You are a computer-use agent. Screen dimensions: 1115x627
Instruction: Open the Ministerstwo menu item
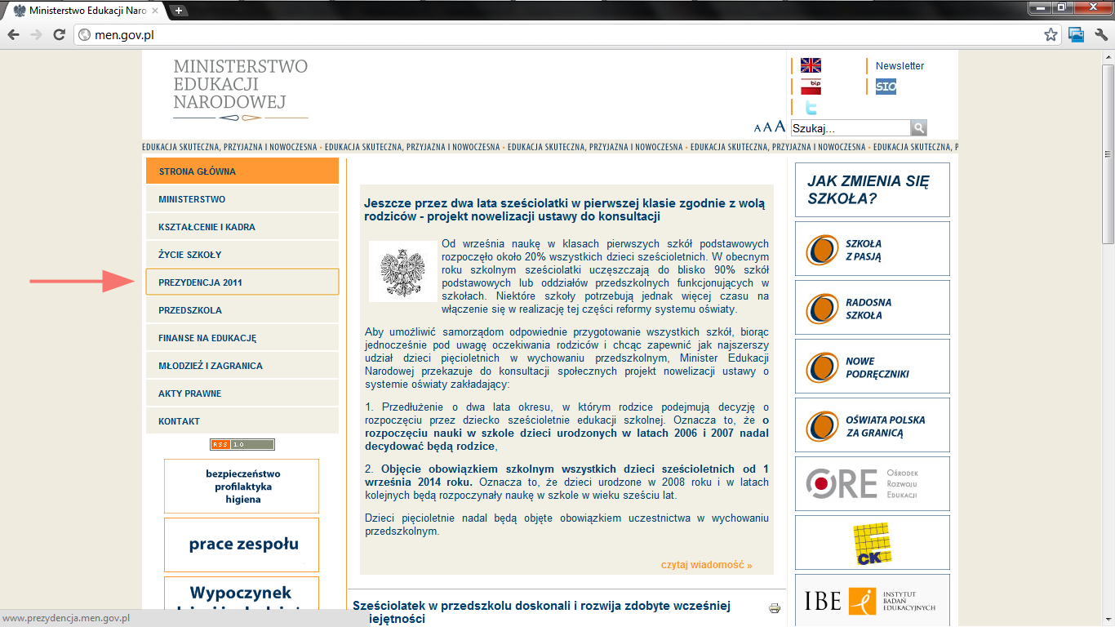click(x=242, y=199)
